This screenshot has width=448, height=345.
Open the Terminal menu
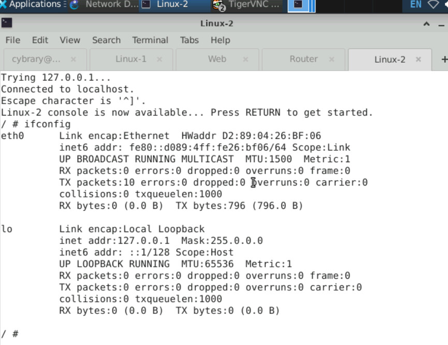[150, 40]
